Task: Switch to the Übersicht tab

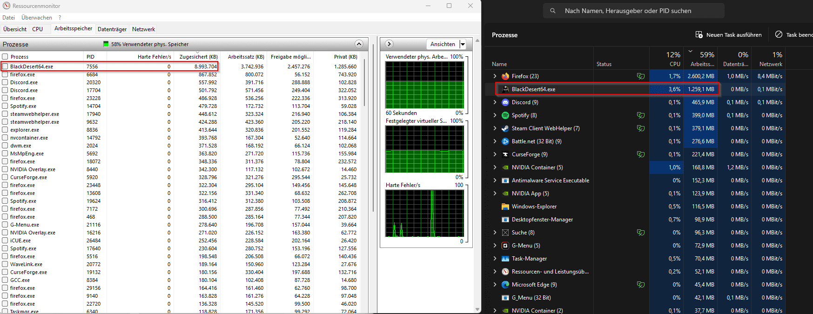Action: [15, 29]
